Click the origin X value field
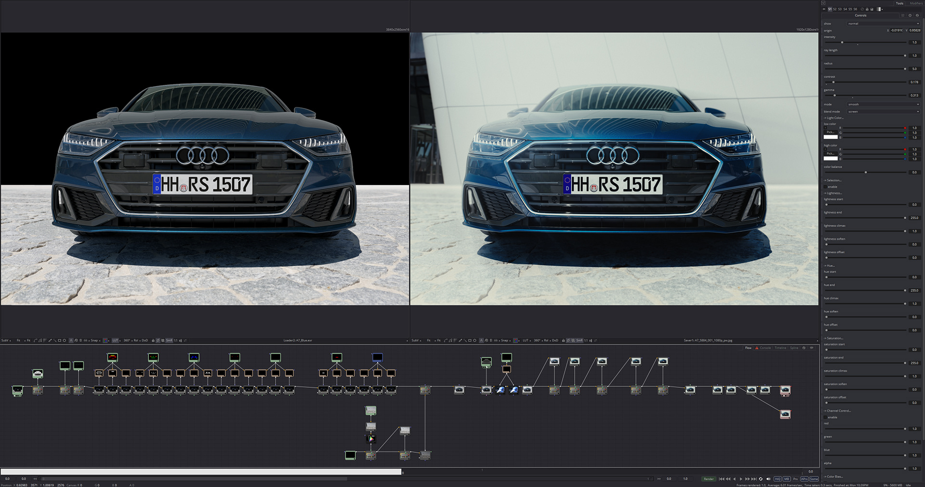 tap(896, 30)
